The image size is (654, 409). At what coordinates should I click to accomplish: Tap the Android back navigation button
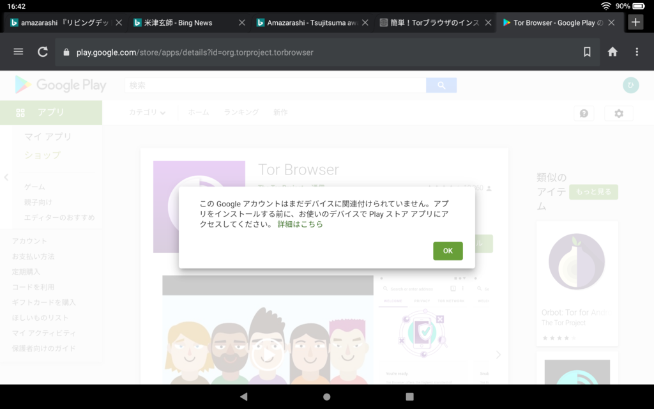244,396
